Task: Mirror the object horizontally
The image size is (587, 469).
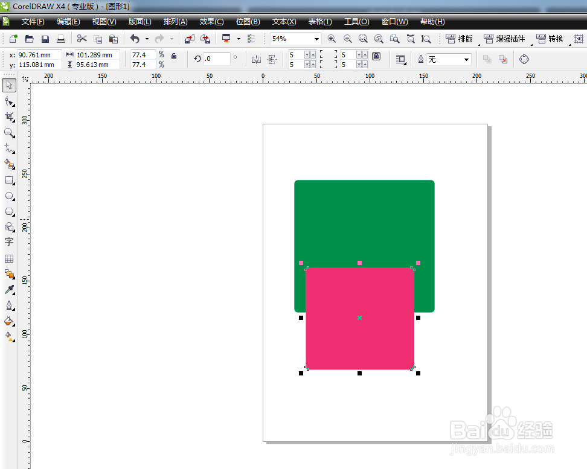Action: (256, 59)
